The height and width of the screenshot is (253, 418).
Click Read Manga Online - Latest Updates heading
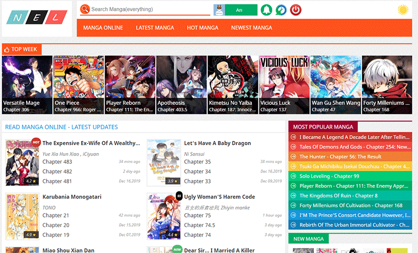tap(62, 127)
